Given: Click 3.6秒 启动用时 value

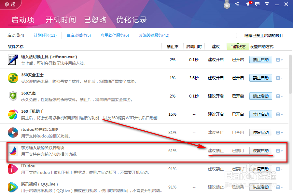Looking at the screenshot, I should click(194, 78).
